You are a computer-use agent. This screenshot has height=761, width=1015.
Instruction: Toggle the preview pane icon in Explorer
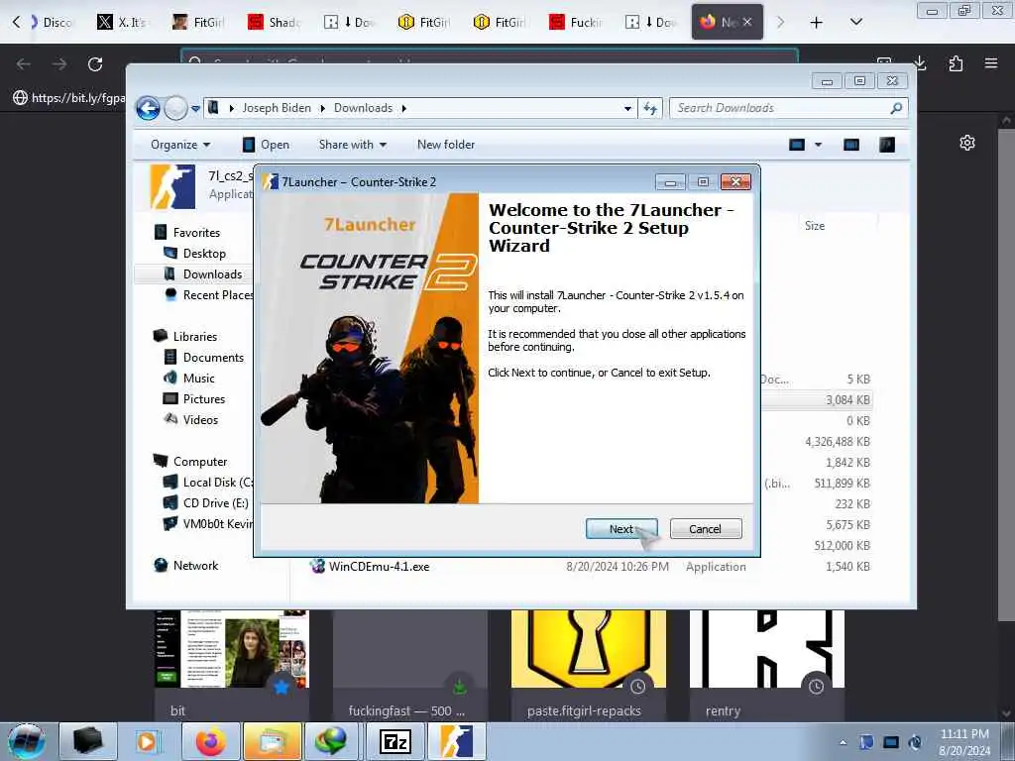click(x=851, y=145)
